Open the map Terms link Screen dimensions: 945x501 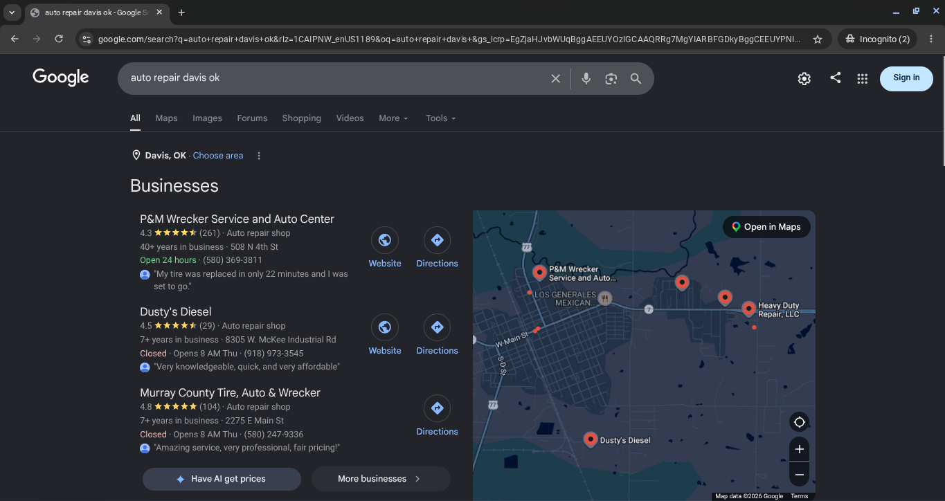799,496
